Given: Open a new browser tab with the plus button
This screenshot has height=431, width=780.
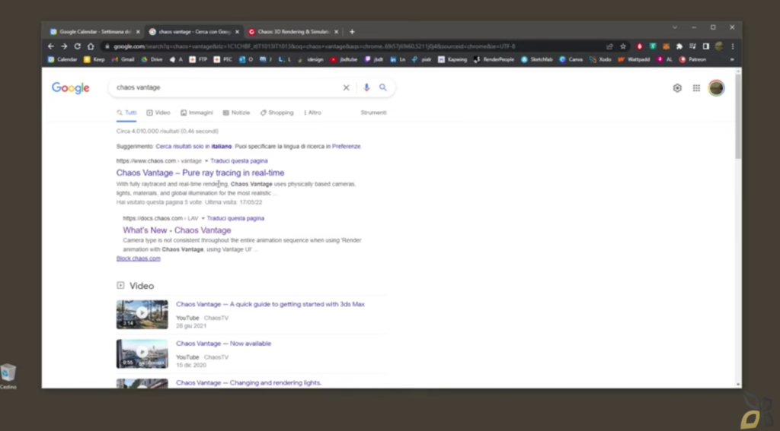Looking at the screenshot, I should (352, 32).
